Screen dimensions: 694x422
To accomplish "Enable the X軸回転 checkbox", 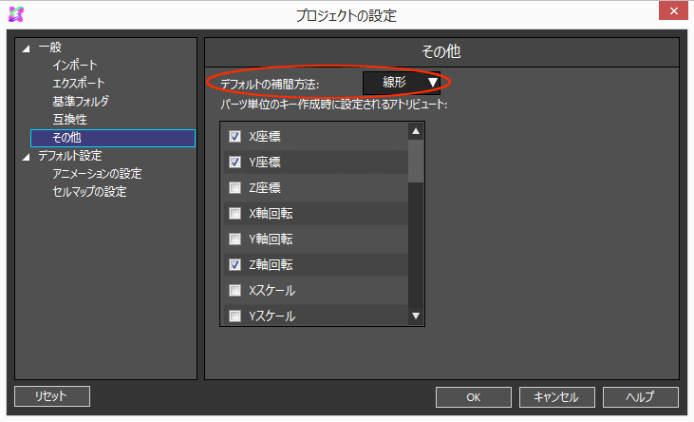I will tap(234, 213).
